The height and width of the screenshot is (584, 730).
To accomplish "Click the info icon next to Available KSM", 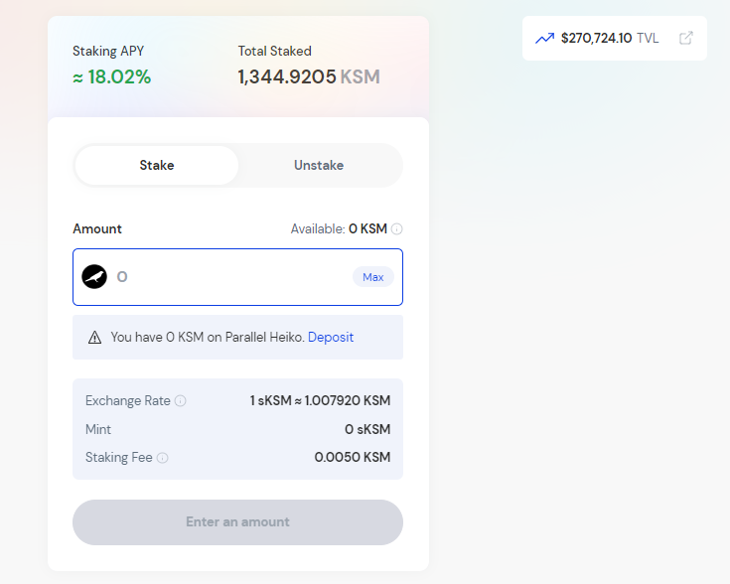I will coord(396,228).
